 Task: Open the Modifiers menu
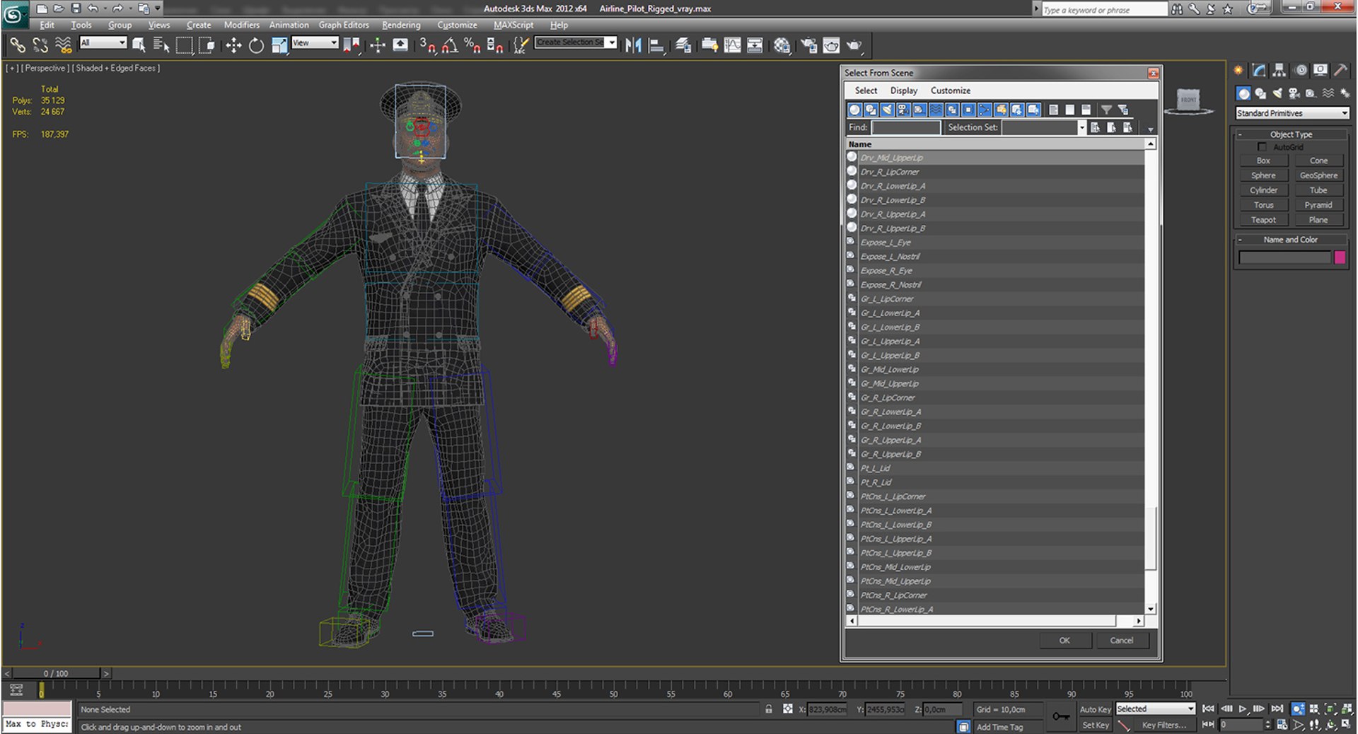tap(242, 25)
